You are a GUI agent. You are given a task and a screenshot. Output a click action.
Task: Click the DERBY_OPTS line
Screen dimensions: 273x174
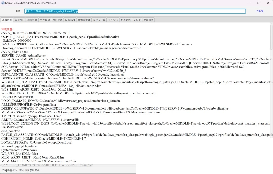(x=78, y=78)
